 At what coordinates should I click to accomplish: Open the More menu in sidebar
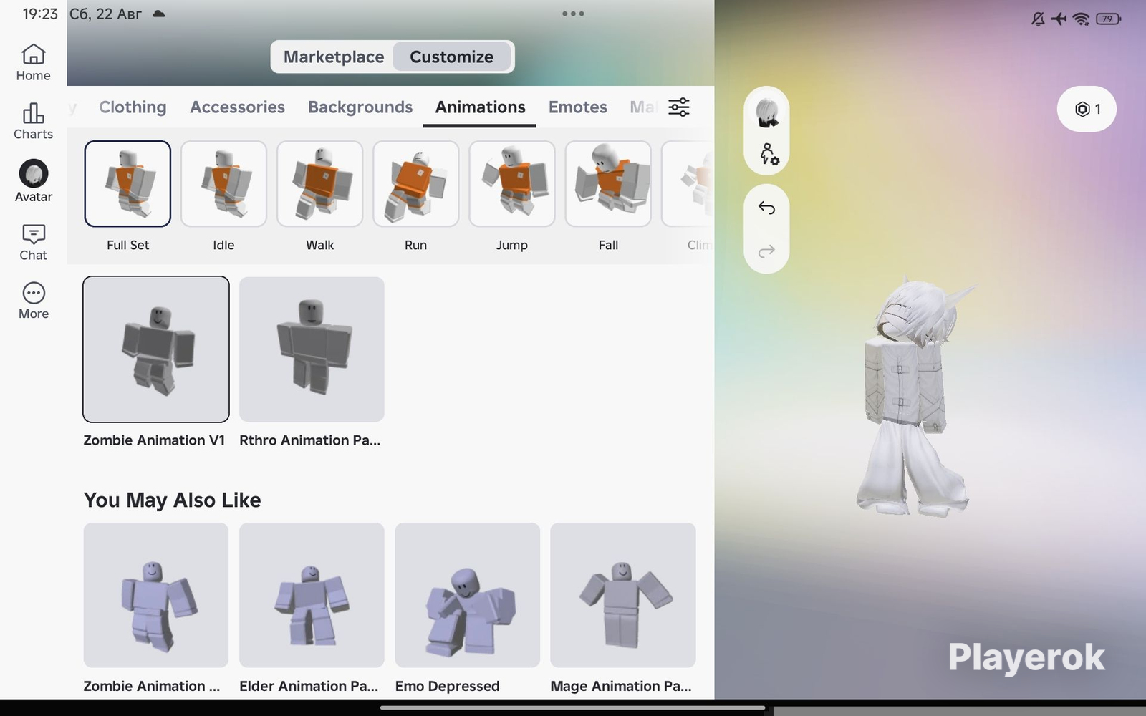(x=33, y=301)
